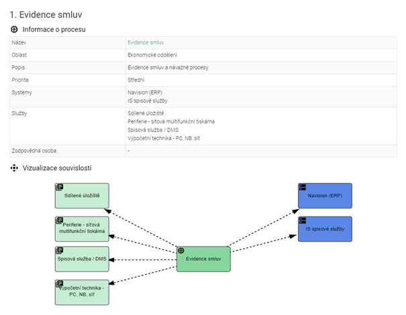
Task: Click the server icon on Navision (ERP) node
Action: (303, 187)
